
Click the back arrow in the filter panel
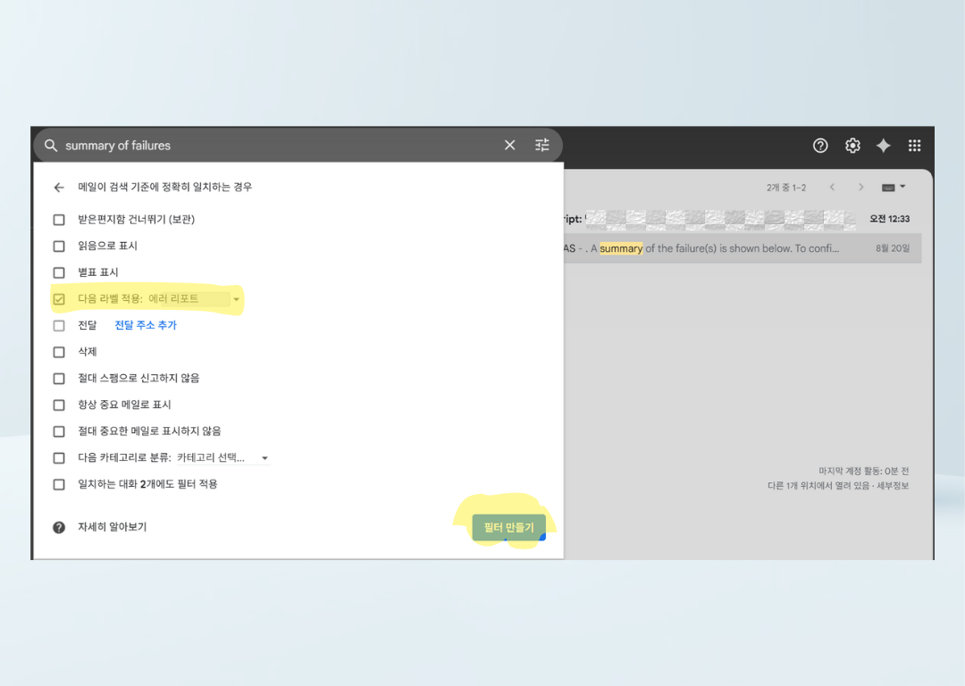59,187
